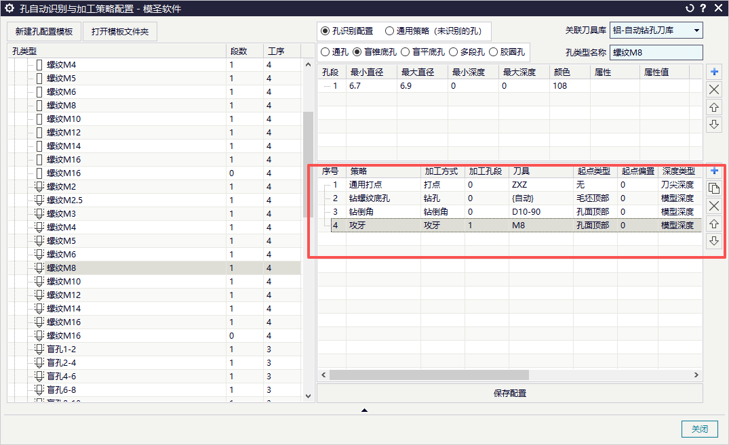Click tool cell D10-90
This screenshot has width=729, height=445.
click(x=540, y=212)
